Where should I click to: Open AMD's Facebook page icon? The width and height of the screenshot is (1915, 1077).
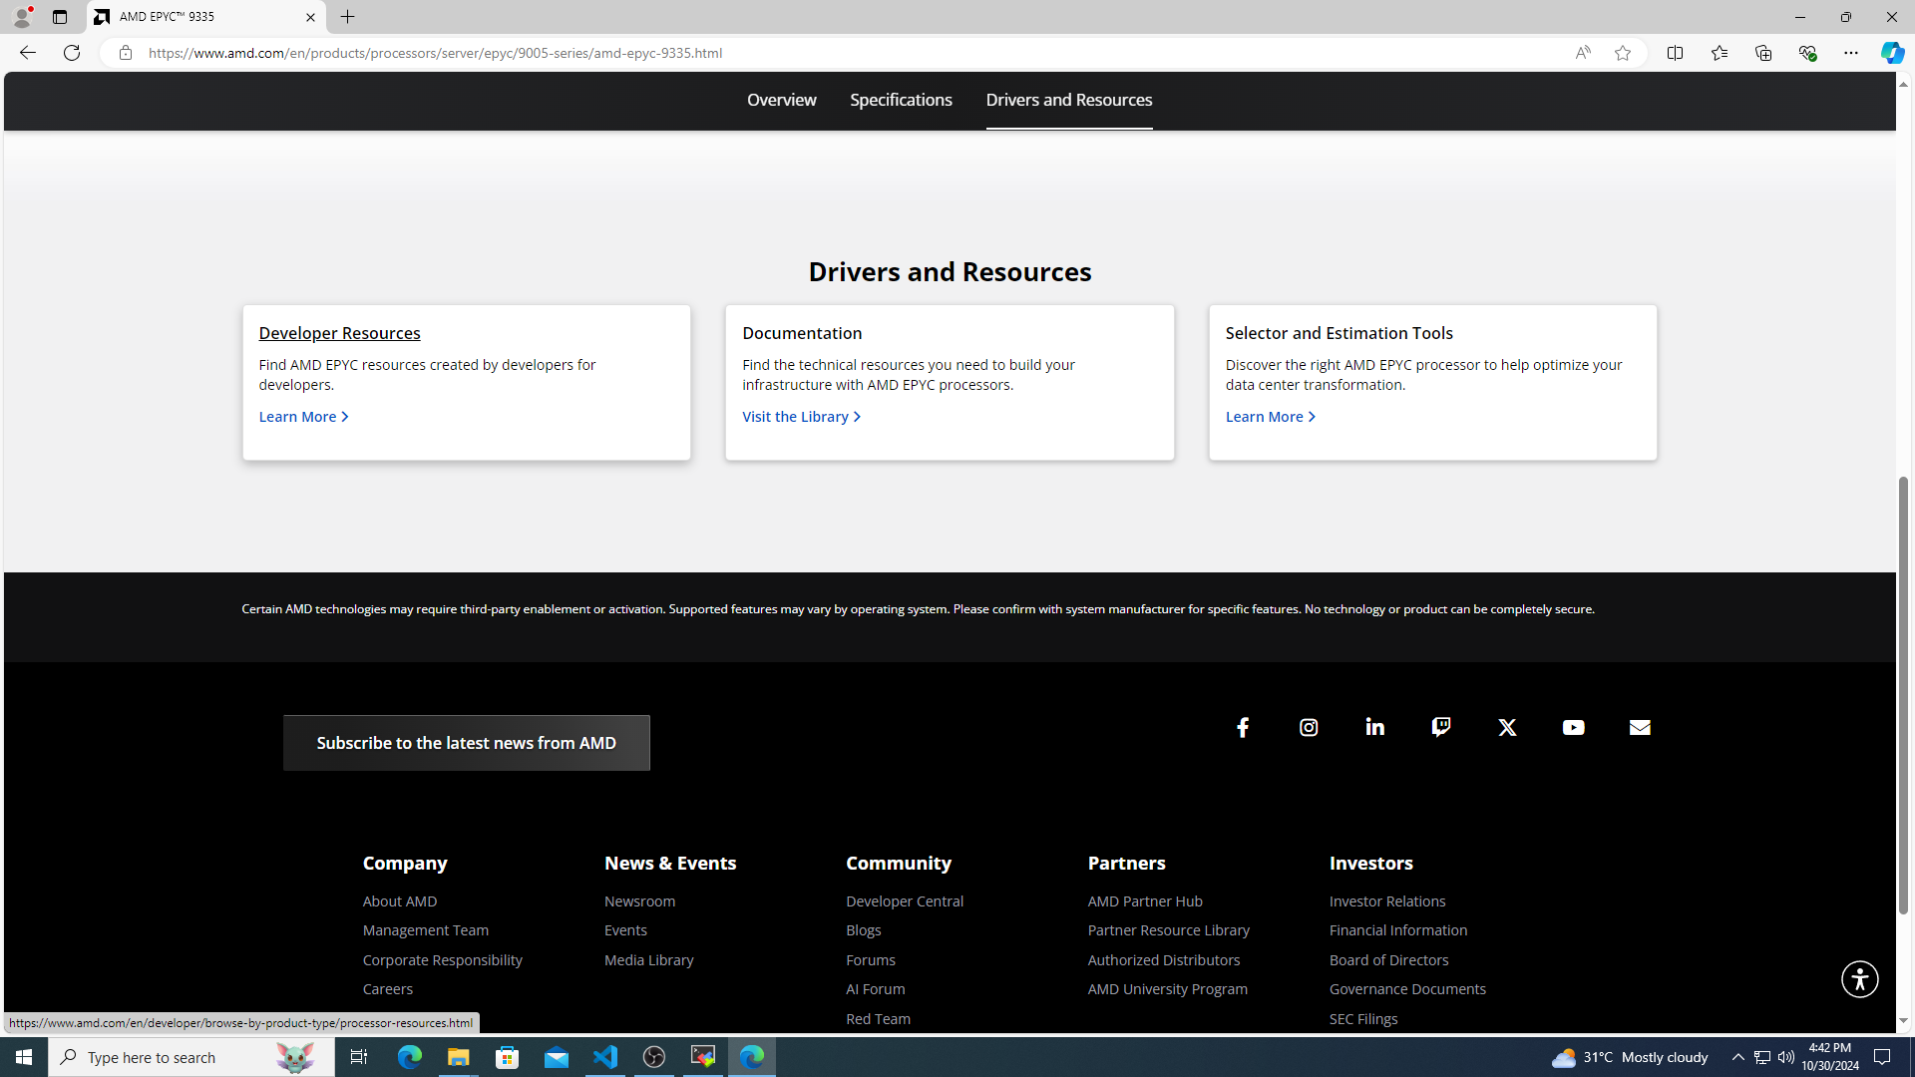click(1243, 728)
